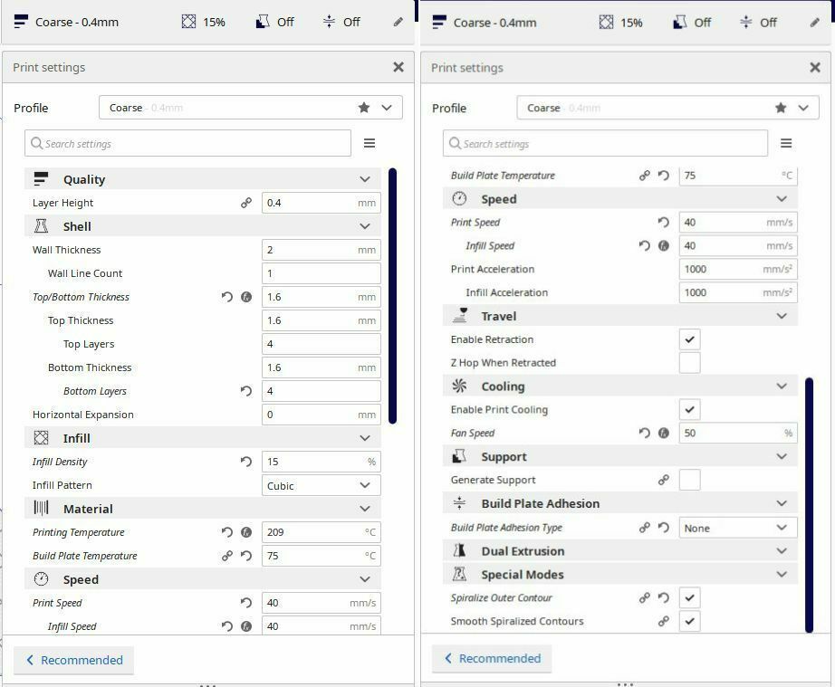
Task: Open the Infill Pattern dropdown
Action: [321, 485]
